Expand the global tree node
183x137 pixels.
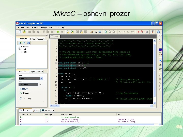19,49
